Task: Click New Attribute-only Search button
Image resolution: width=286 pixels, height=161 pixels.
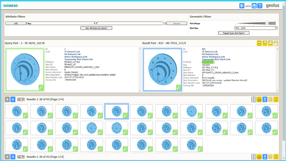Action: (97, 28)
